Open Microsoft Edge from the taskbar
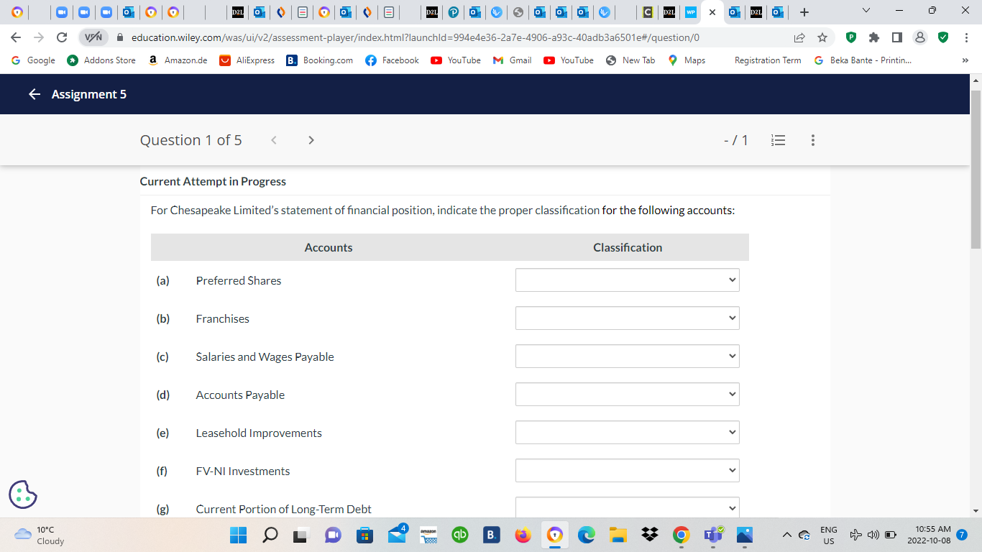 (587, 535)
